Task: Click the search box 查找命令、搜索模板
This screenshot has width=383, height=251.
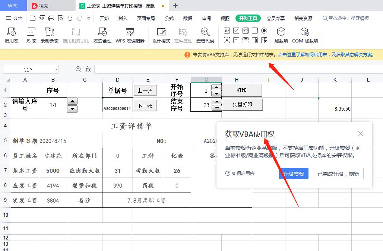Action: 346,18
